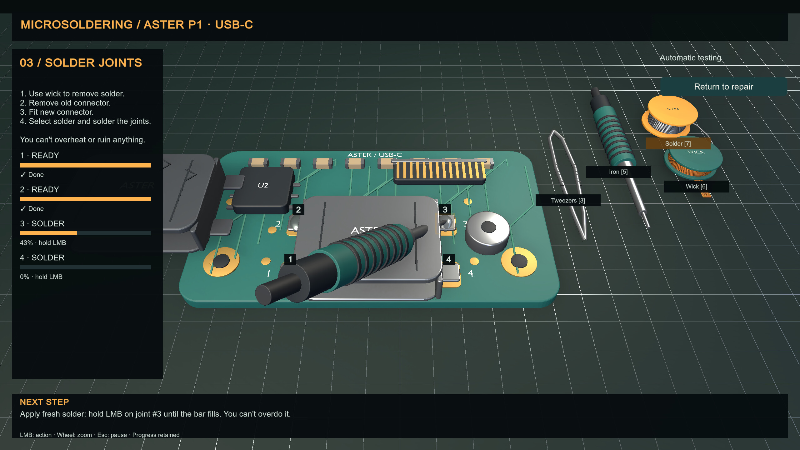Select the Iron [5] tool label

coord(618,172)
